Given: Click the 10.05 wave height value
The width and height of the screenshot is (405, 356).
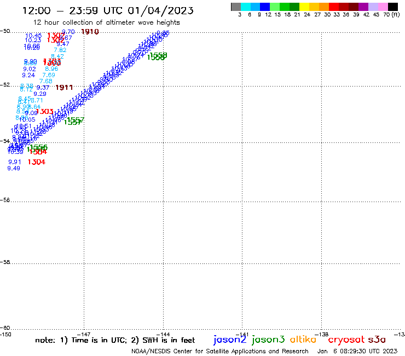Looking at the screenshot, I should [x=27, y=119].
